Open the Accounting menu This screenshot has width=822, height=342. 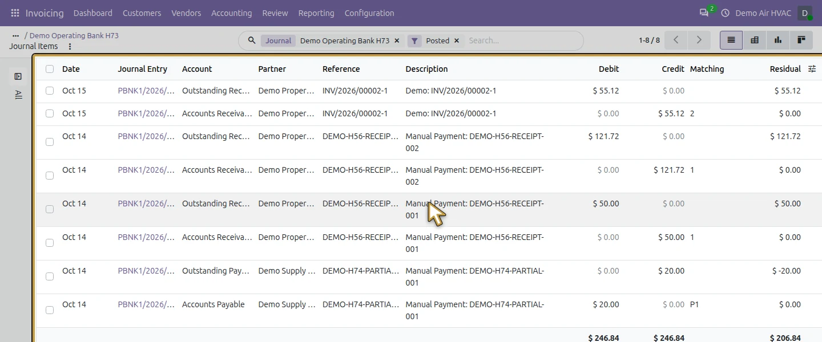[x=231, y=13]
